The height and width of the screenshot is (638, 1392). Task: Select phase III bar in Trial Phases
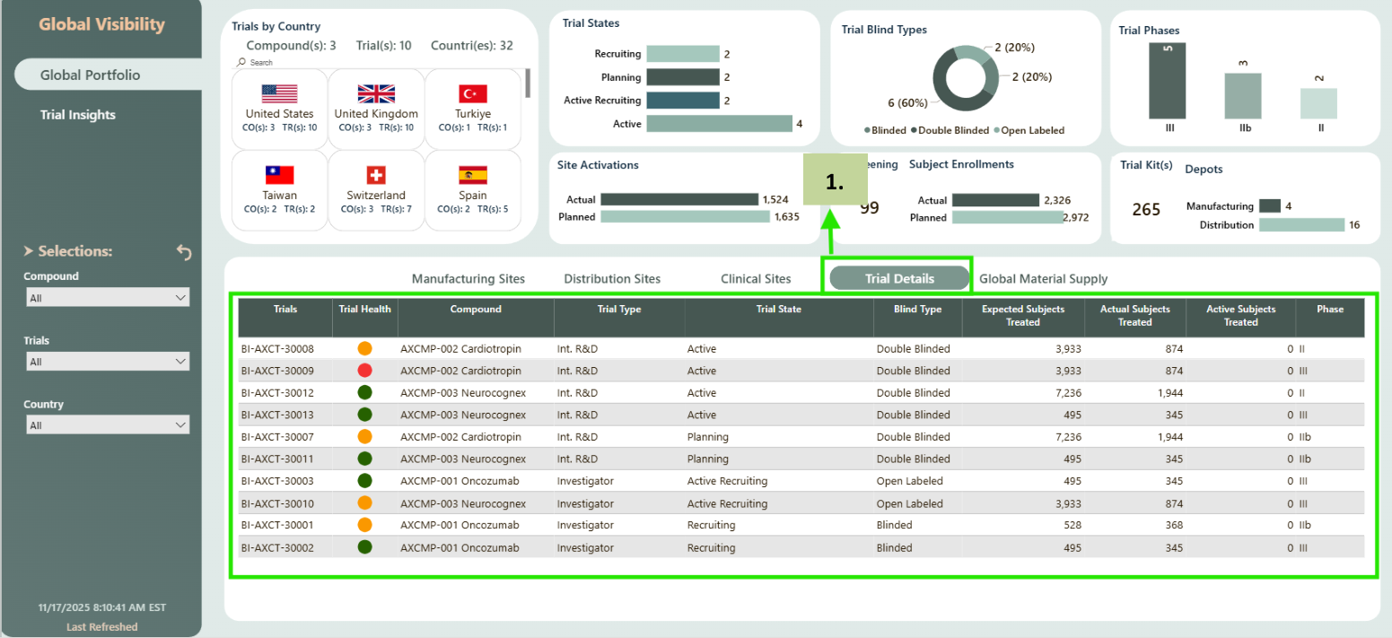point(1169,81)
